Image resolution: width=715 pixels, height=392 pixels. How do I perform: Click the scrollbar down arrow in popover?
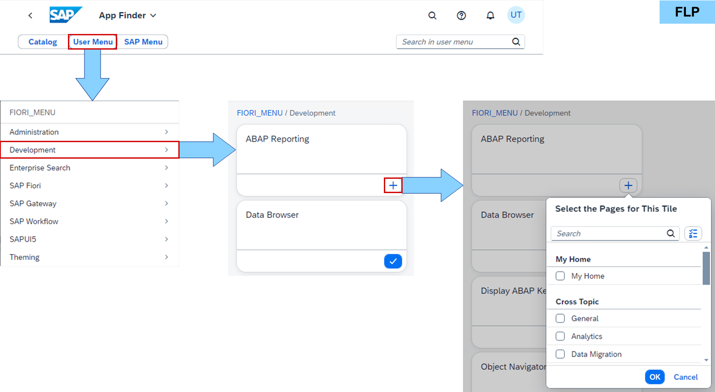(706, 360)
